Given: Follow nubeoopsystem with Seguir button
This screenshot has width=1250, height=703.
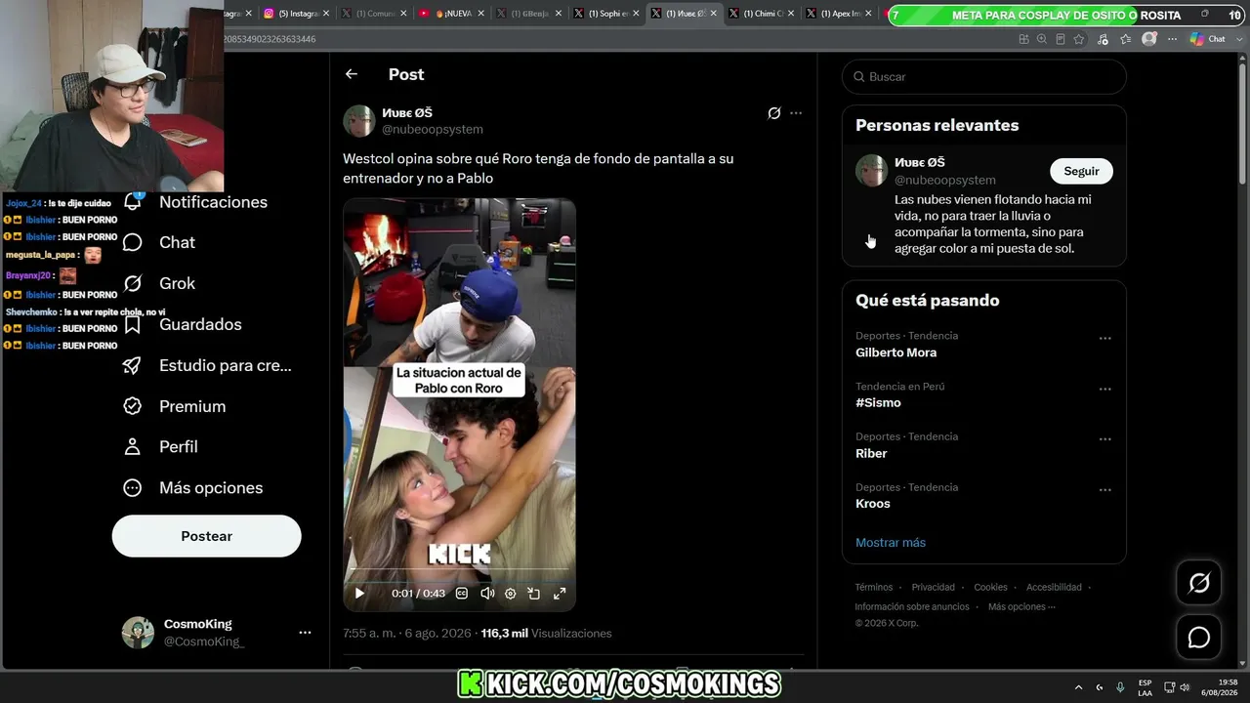Looking at the screenshot, I should (x=1081, y=171).
